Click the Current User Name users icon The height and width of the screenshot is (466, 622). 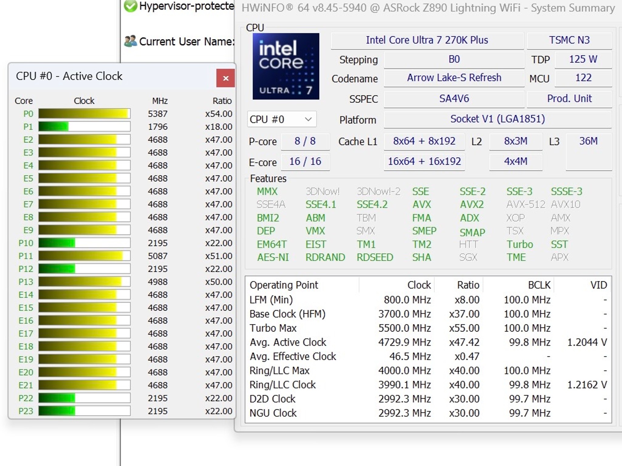(131, 41)
